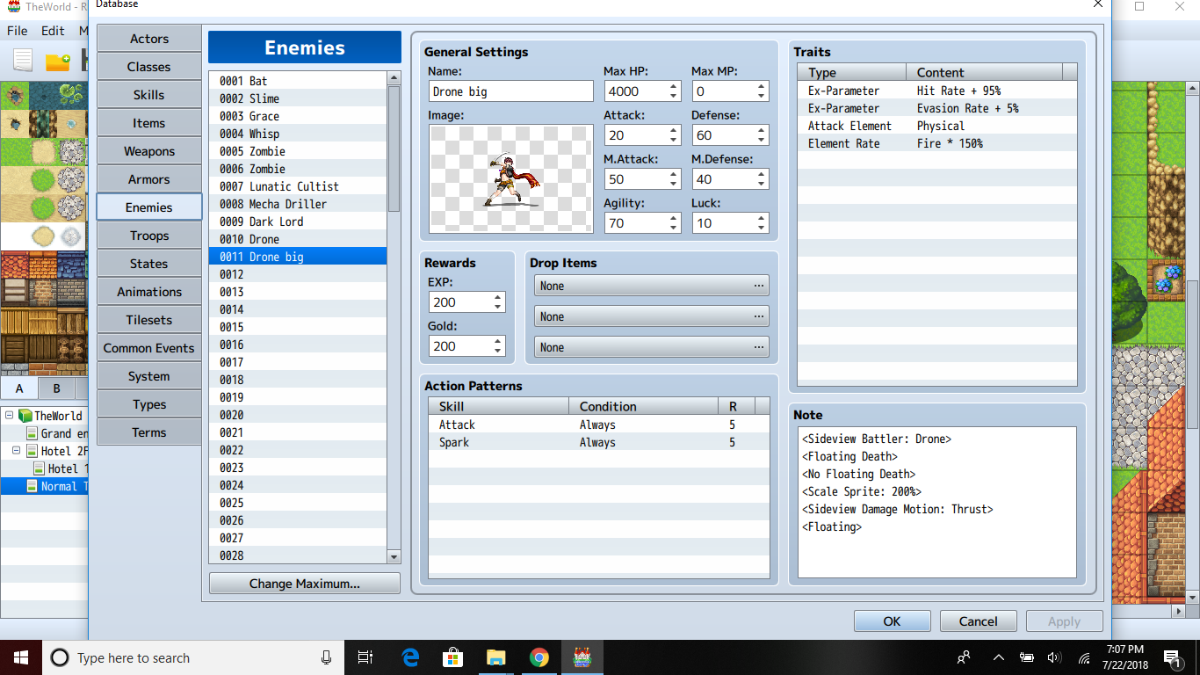Open the Weapons tab
The width and height of the screenshot is (1200, 675).
(149, 151)
